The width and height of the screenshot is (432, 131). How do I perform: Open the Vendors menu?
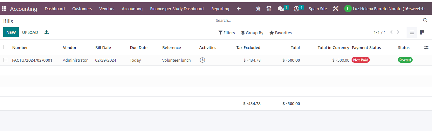[x=107, y=9]
